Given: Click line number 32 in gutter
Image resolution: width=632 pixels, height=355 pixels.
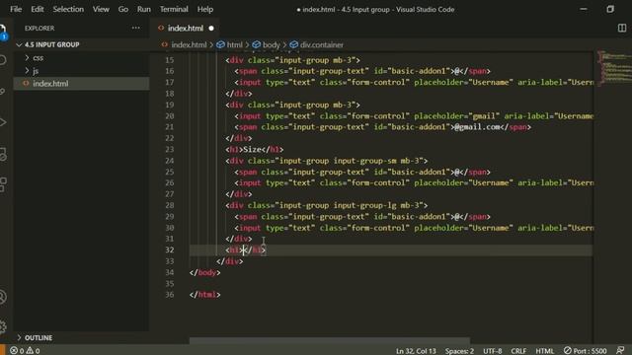Looking at the screenshot, I should (x=170, y=249).
